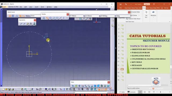
Task: Toggle Snap to Point in Sketch tools
Action: click(x=13, y=16)
